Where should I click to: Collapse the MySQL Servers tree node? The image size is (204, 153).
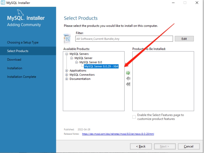(67, 54)
